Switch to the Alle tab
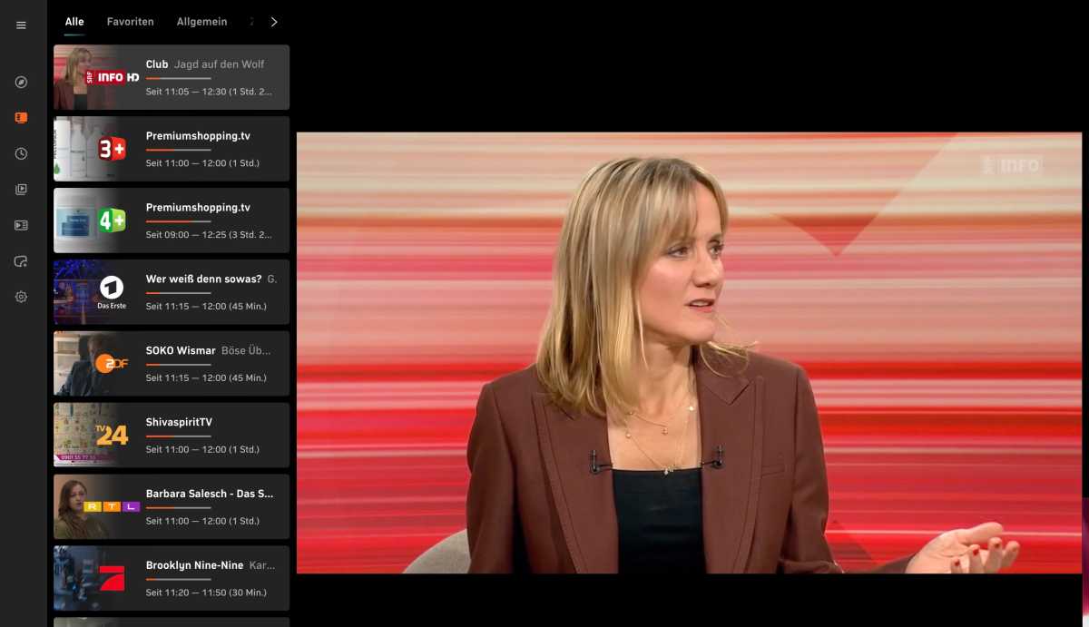This screenshot has width=1089, height=627. coord(74,22)
